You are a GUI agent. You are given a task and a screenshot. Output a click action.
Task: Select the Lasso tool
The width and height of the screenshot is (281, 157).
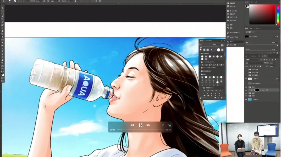pos(2,13)
